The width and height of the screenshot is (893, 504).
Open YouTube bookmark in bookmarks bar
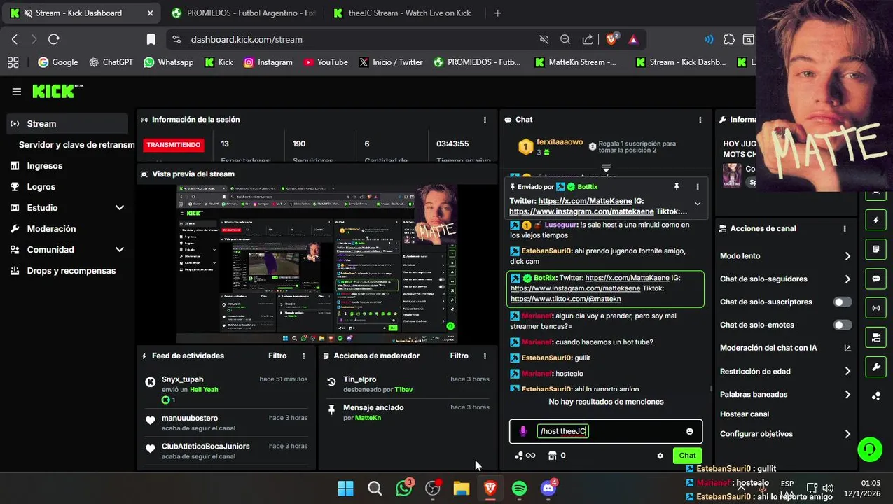(326, 62)
